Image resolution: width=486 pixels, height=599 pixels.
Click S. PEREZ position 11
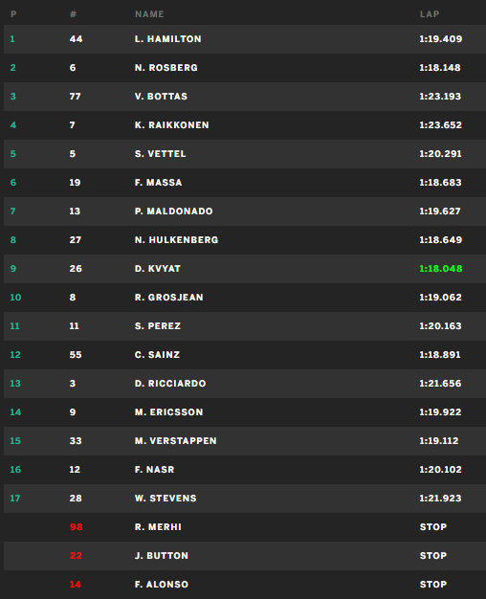coord(14,326)
